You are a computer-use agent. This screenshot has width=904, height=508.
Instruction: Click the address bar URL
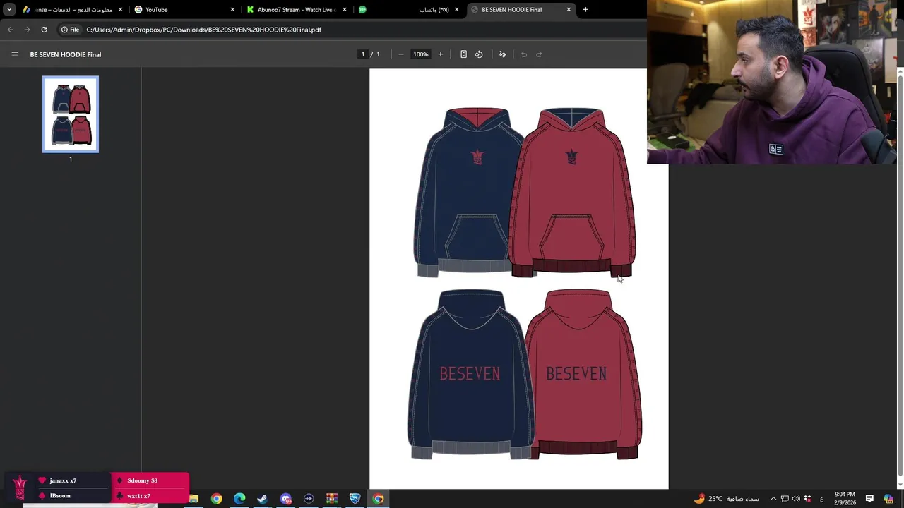tap(204, 30)
